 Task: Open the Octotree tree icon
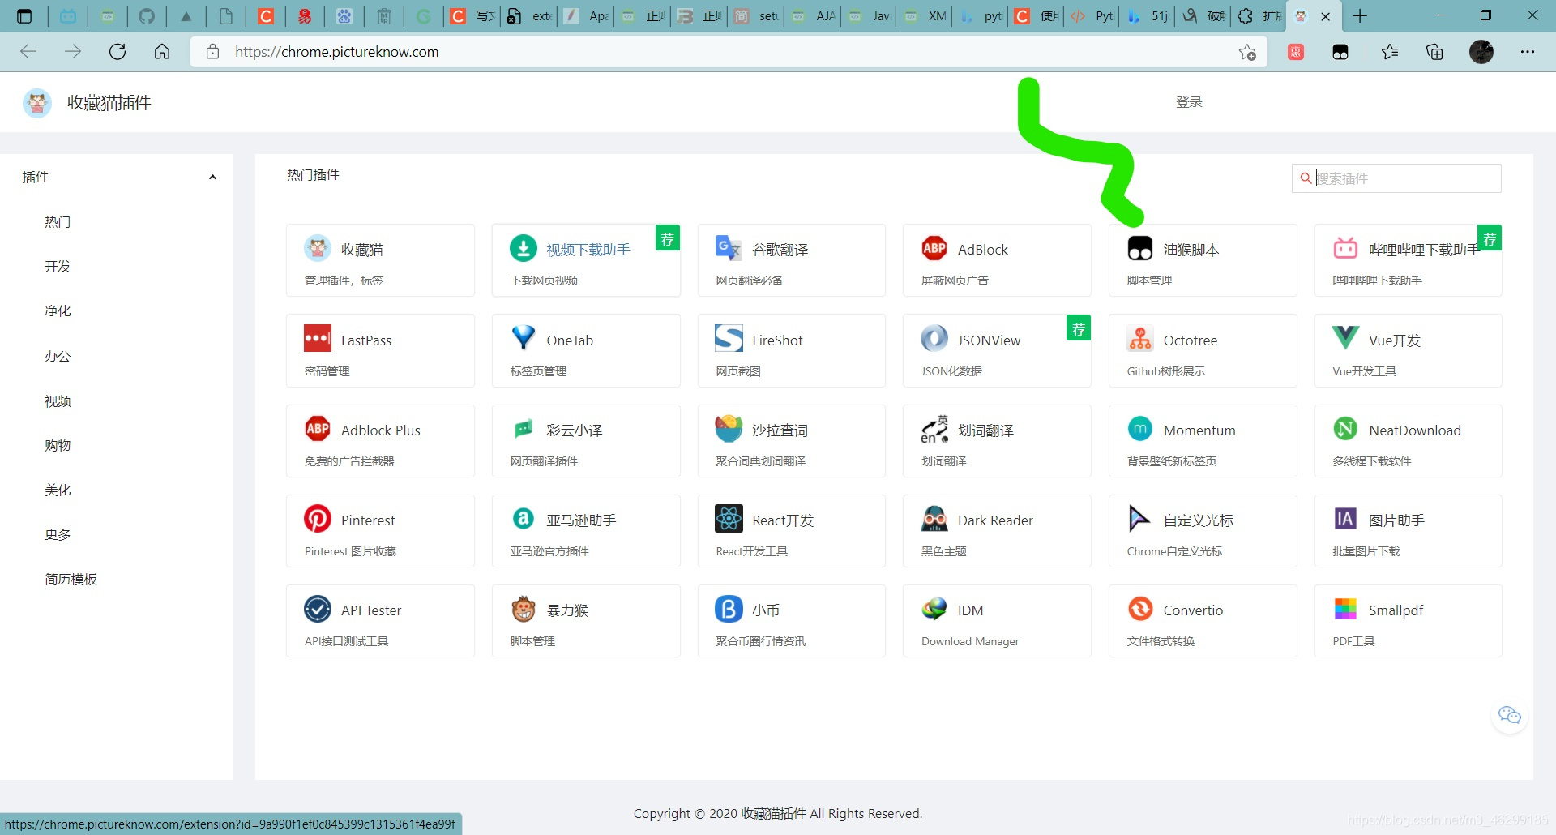(1140, 339)
